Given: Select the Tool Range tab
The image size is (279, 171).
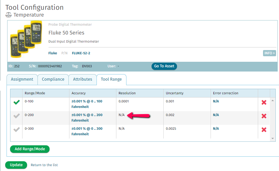Looking at the screenshot, I should [111, 79].
